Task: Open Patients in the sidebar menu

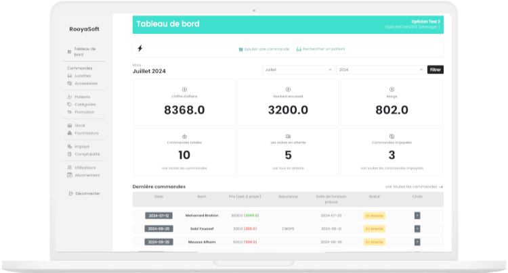Action: click(82, 97)
